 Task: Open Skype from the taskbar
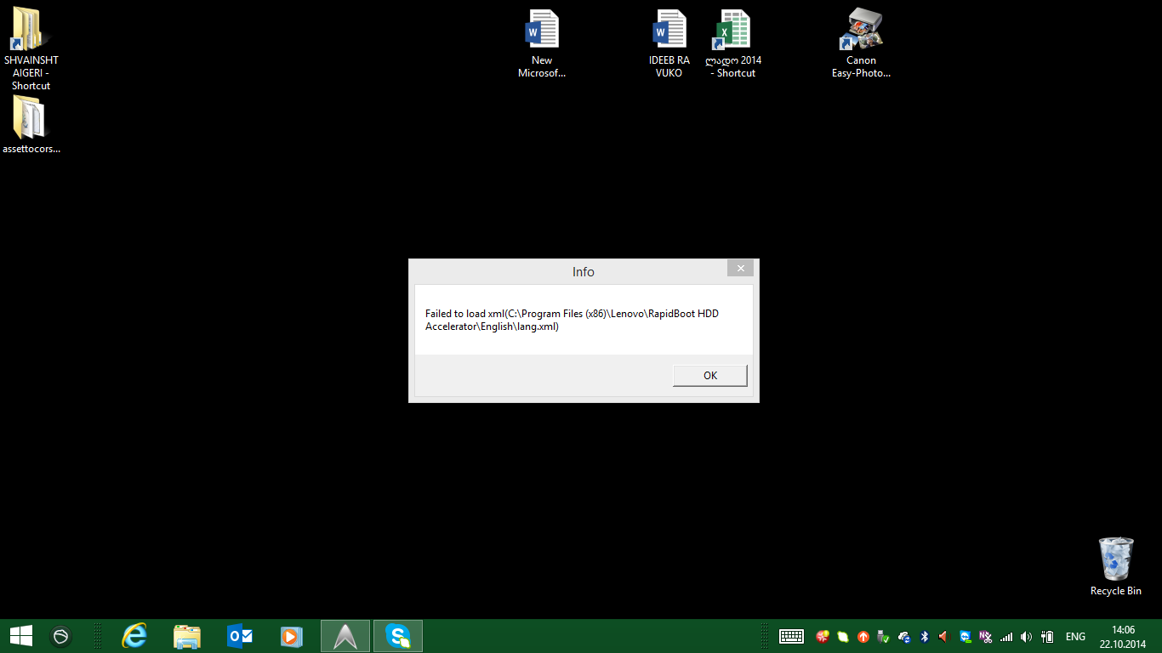pyautogui.click(x=397, y=635)
